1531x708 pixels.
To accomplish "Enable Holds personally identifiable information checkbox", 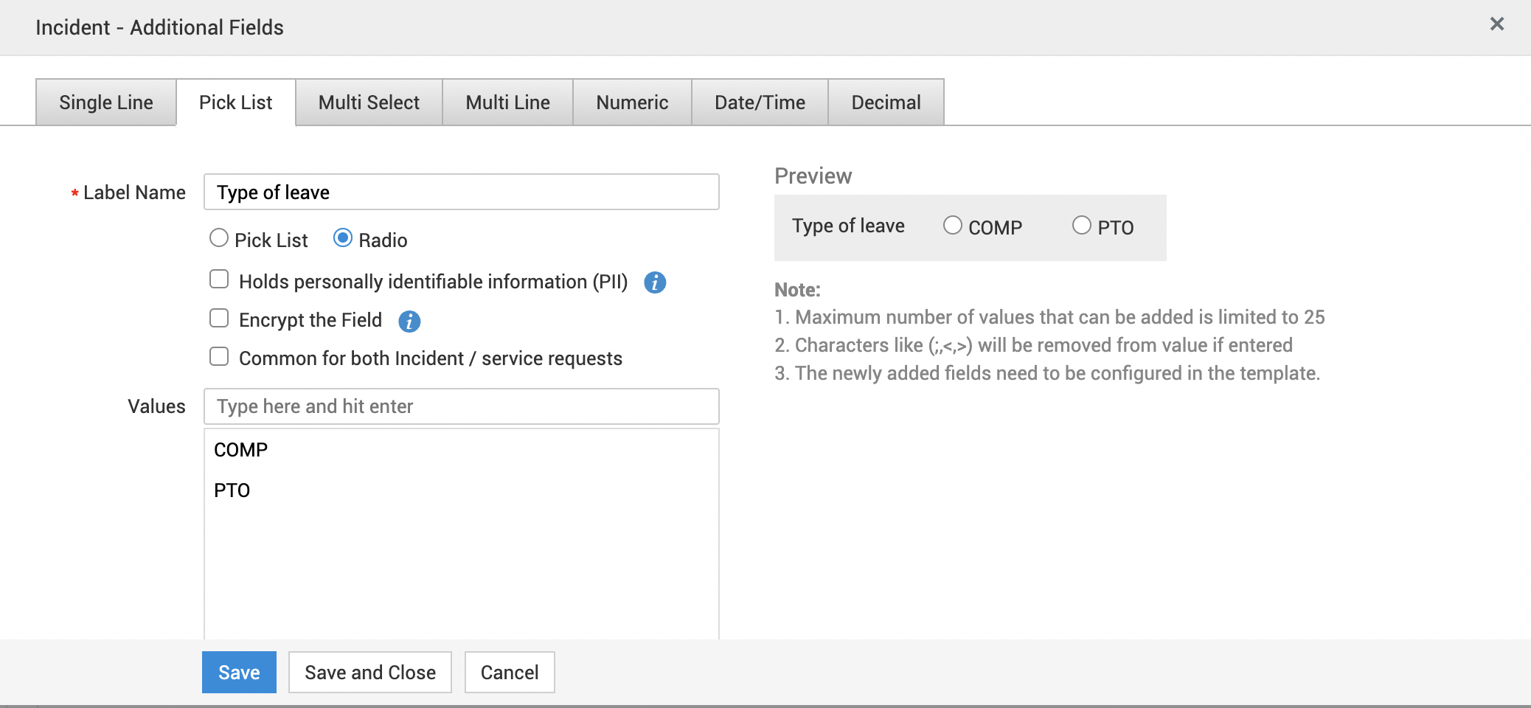I will click(x=219, y=280).
